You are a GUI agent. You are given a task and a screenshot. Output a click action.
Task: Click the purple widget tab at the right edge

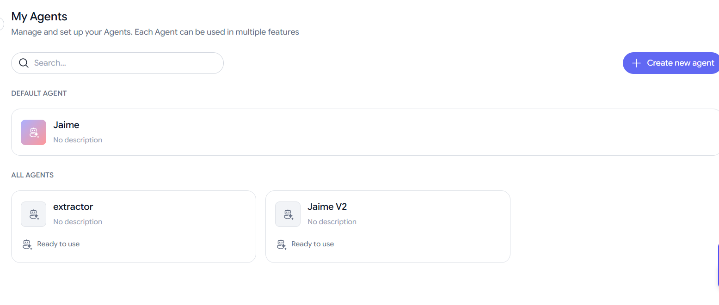click(718, 265)
